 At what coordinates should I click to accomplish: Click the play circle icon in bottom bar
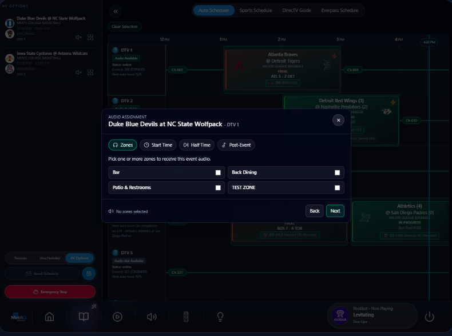117,317
